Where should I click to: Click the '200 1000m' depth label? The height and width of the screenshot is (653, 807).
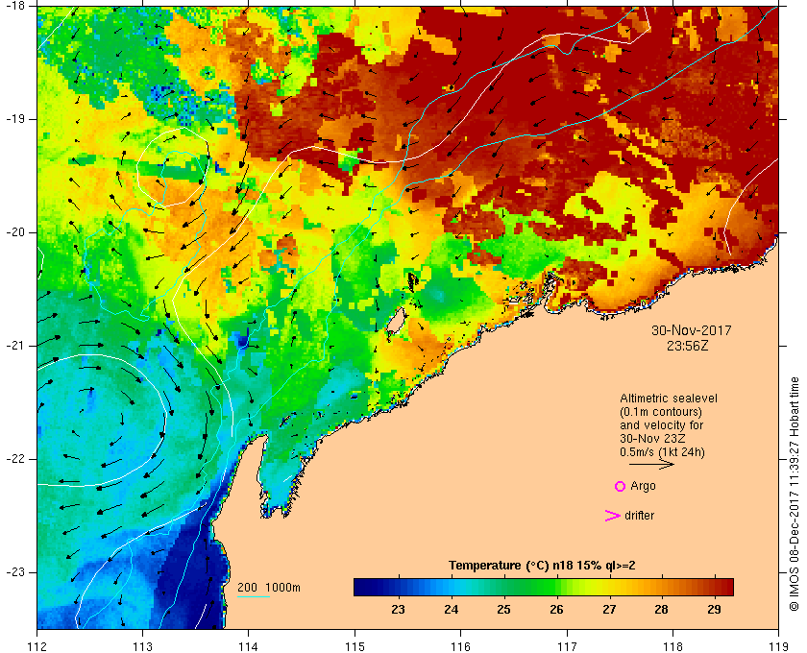coord(269,588)
